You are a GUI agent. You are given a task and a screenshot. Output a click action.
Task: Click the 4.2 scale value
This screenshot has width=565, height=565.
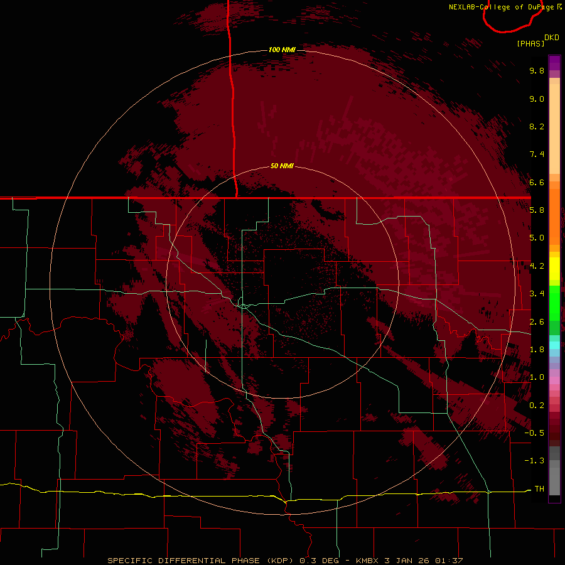tap(537, 266)
